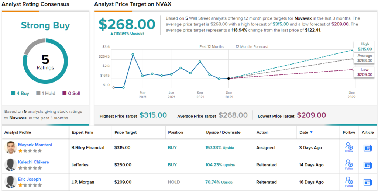This screenshot has width=378, height=191.
Task: Click Lowest Price Target $209.00 value
Action: 311,115
